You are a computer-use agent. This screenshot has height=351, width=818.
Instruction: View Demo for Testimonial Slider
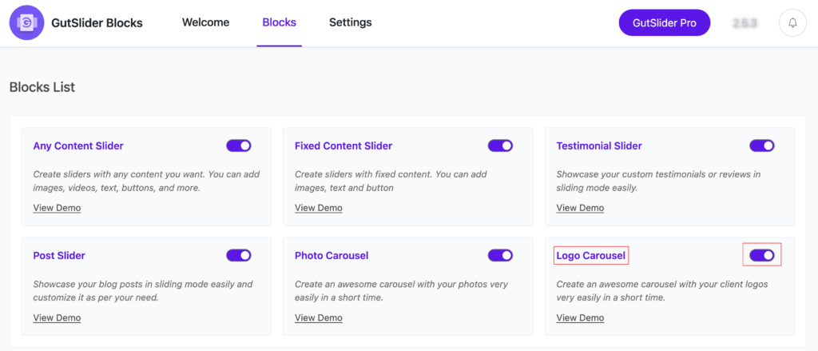(x=580, y=208)
